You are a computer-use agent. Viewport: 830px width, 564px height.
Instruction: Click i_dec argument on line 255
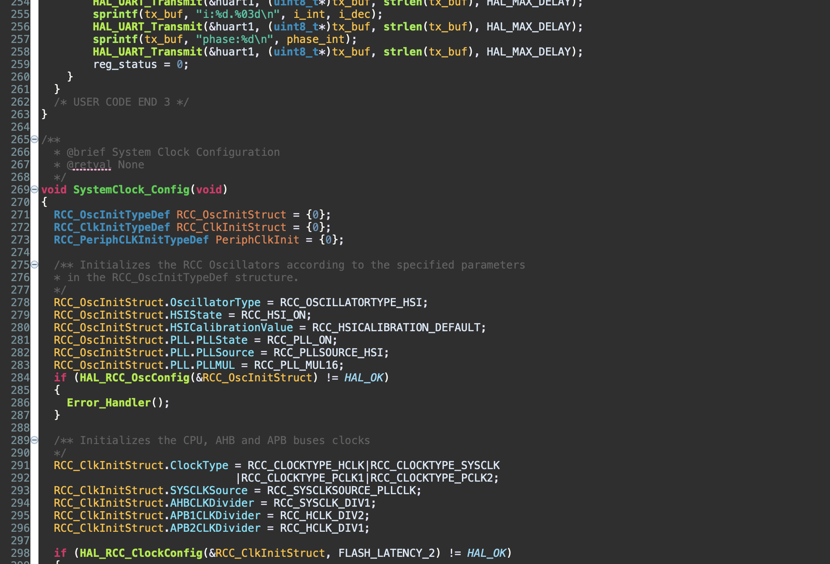point(354,14)
